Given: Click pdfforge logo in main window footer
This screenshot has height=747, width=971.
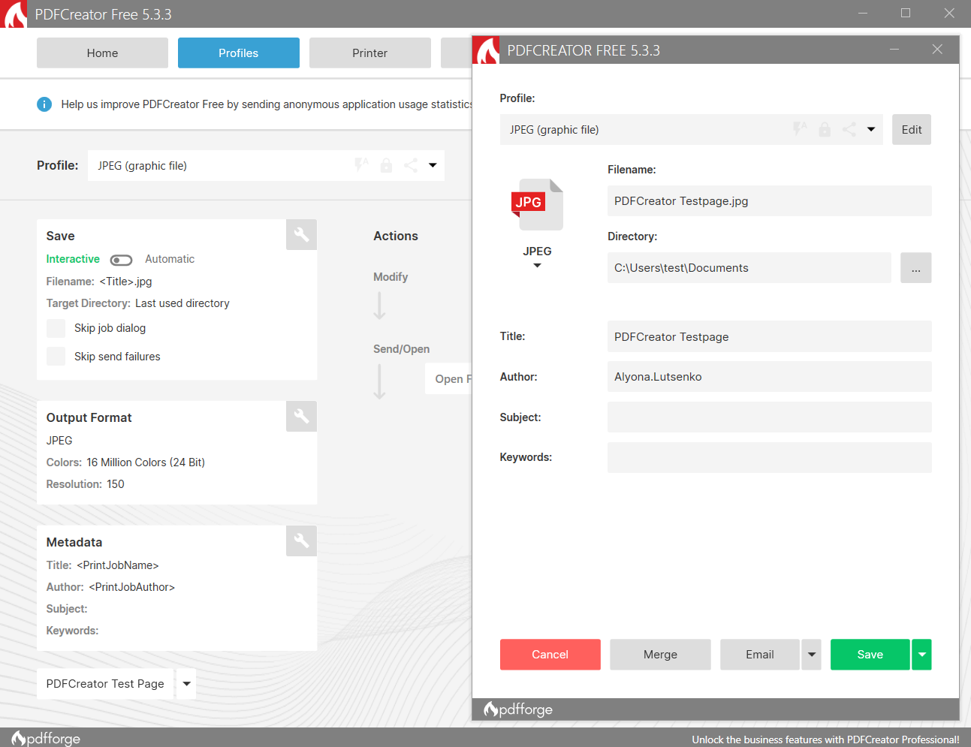Looking at the screenshot, I should pyautogui.click(x=46, y=739).
